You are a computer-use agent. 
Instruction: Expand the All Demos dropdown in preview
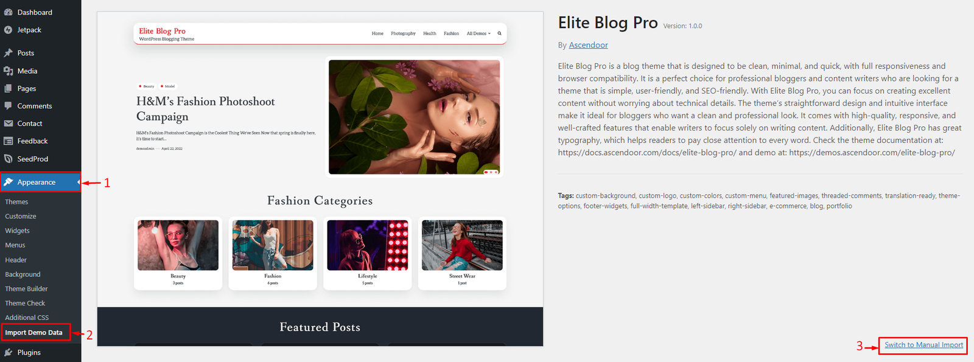tap(478, 33)
